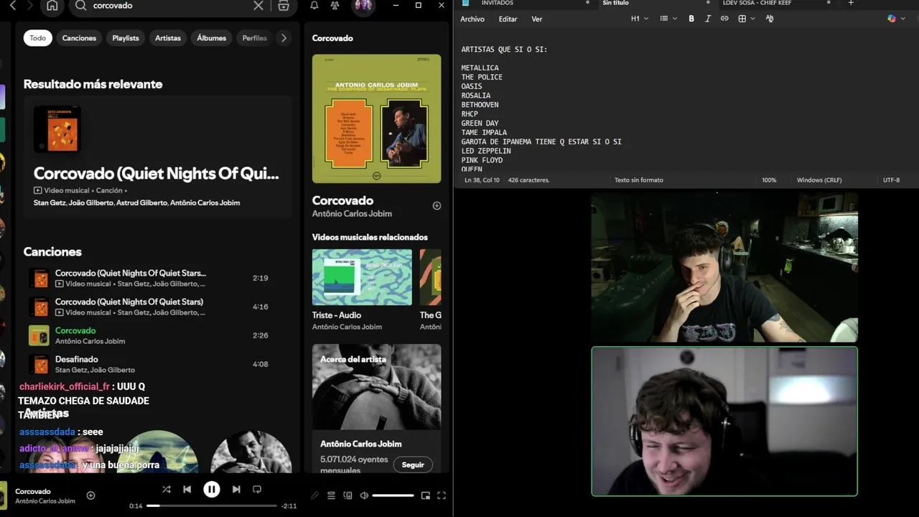Open the lyrics microphone icon

click(314, 495)
